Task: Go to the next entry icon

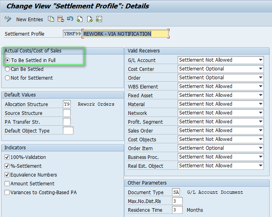Action: click(90, 19)
